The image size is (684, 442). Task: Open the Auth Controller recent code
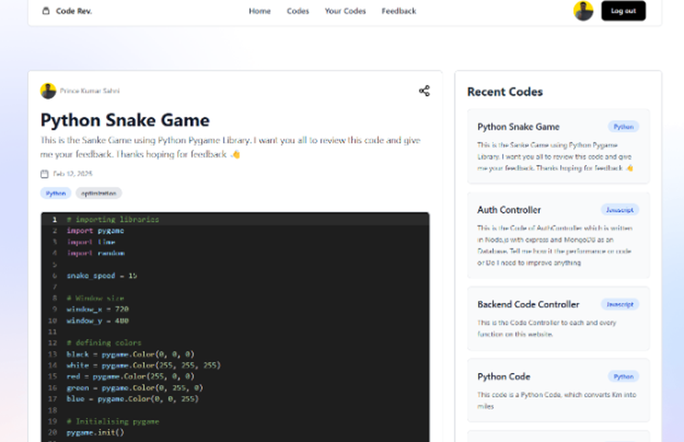558,235
